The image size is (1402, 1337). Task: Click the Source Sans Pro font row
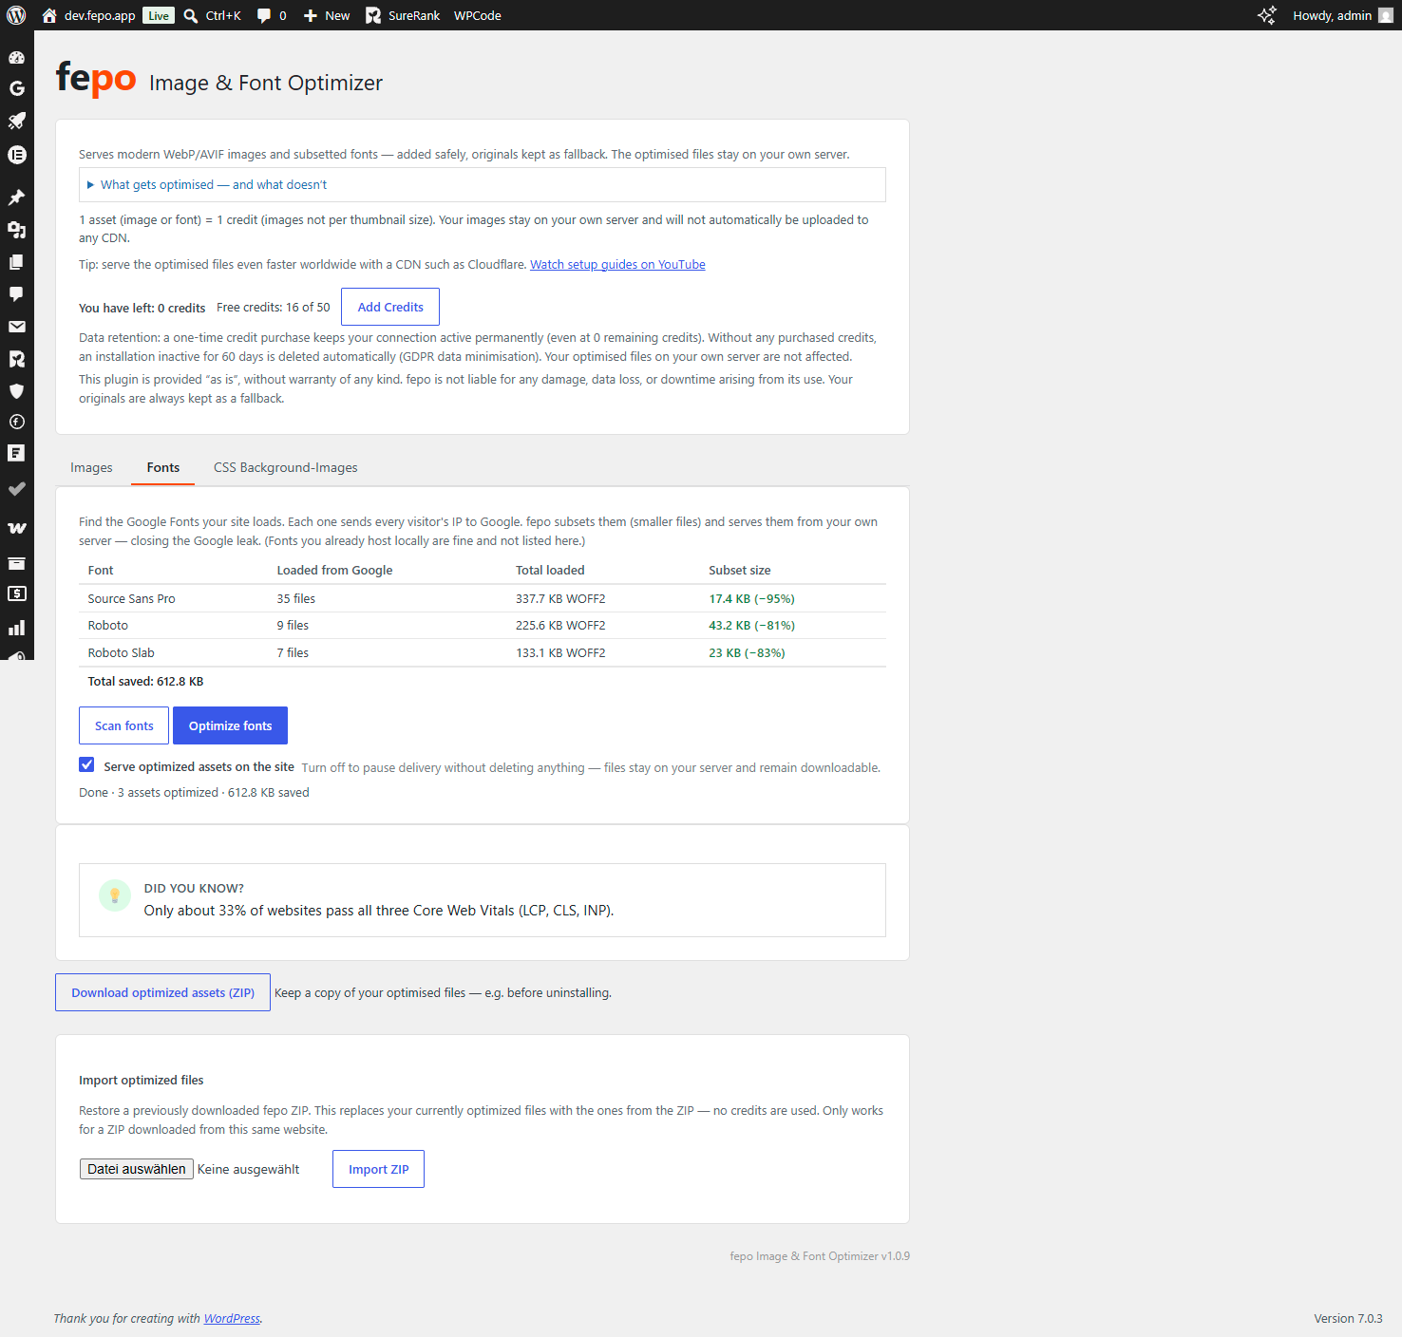[483, 598]
